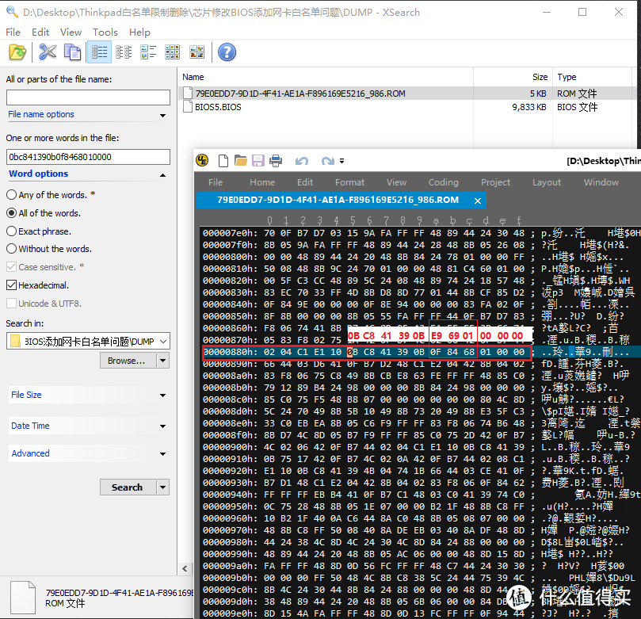Expand the Date Time section
This screenshot has height=619, width=641.
(162, 426)
